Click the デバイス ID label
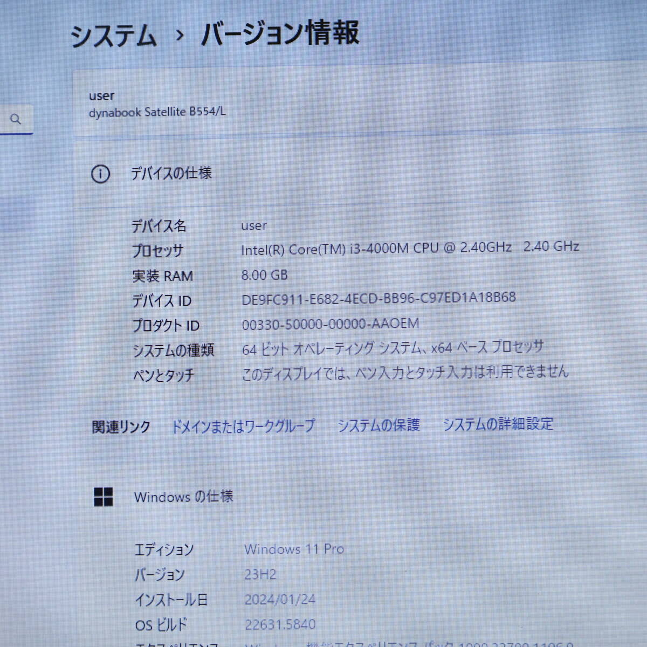 click(162, 301)
